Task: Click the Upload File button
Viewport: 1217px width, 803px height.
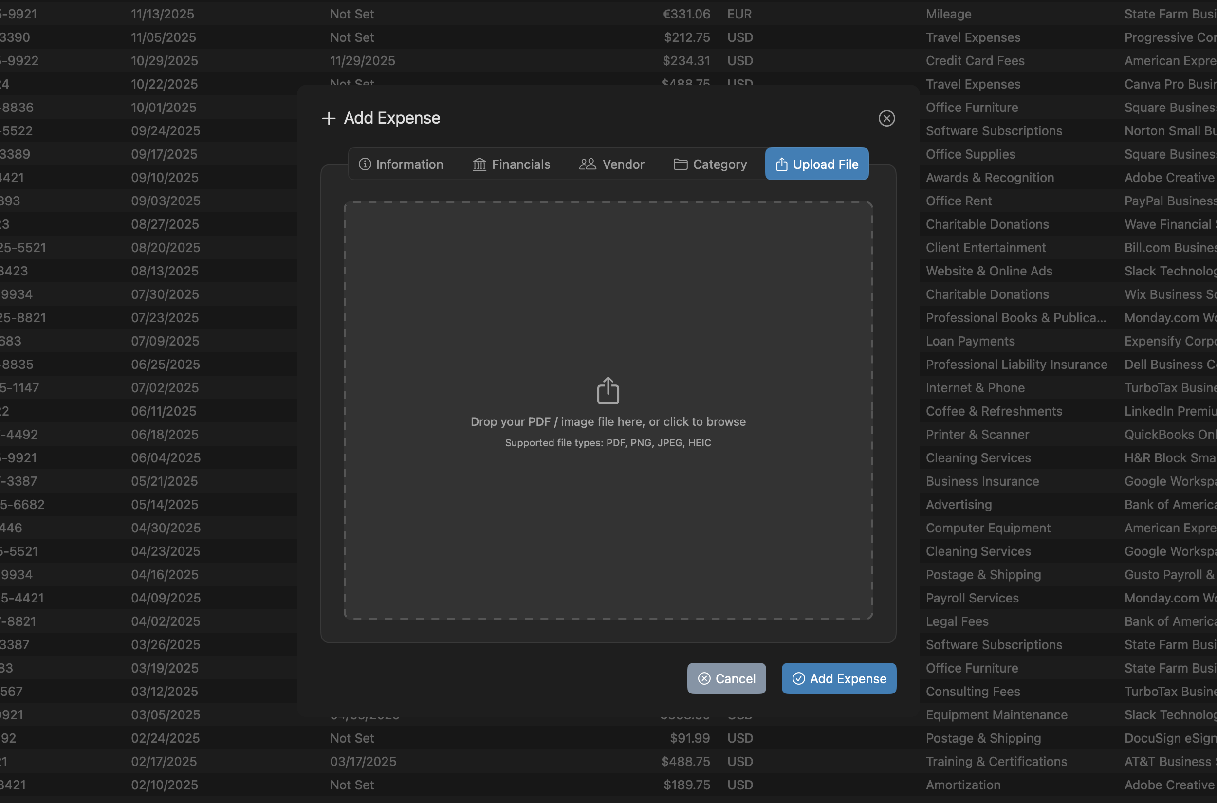Action: click(816, 164)
